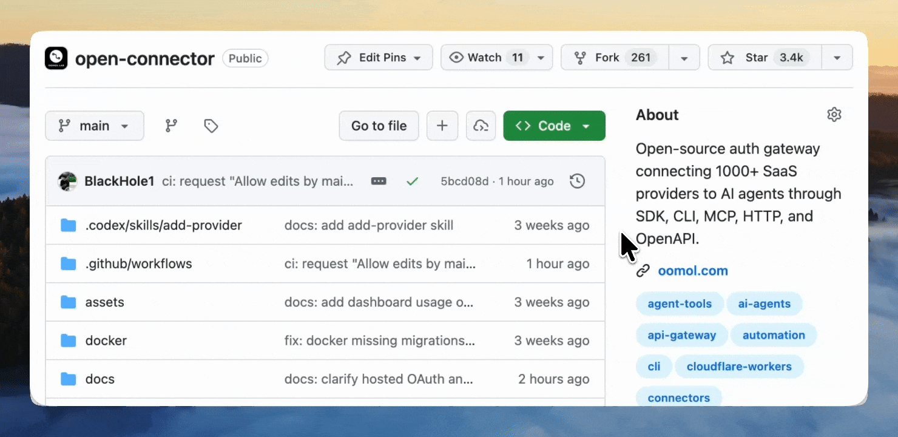This screenshot has height=437, width=898.
Task: Click the docs folder icon
Action: pyautogui.click(x=69, y=379)
